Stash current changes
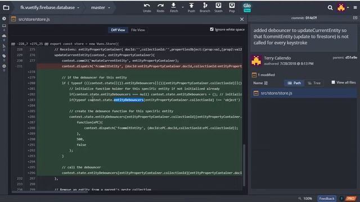The image size is (360, 202). [x=218, y=8]
